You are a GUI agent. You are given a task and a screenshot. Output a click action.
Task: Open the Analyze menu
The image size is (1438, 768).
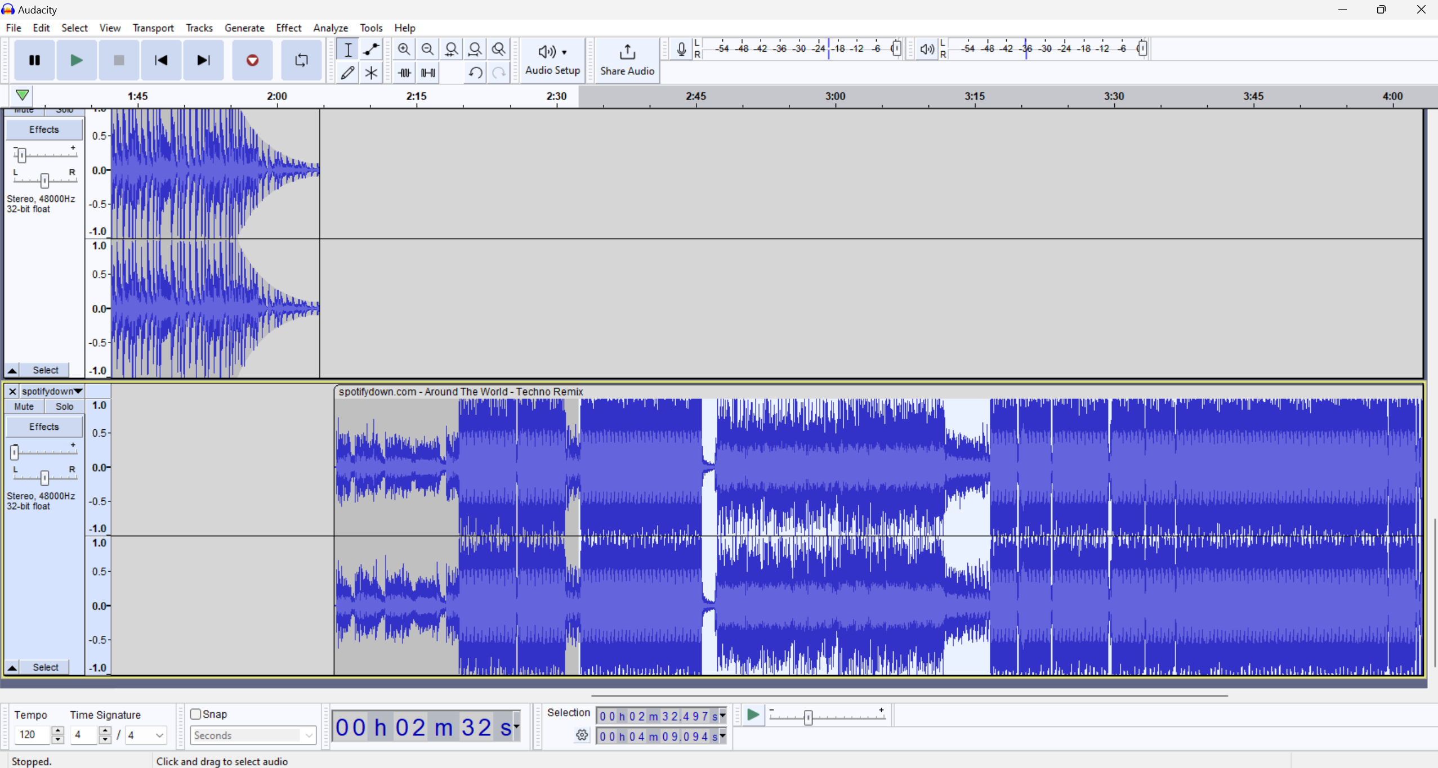[x=331, y=28]
